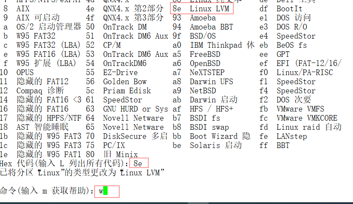
Task: Select the "OPUS" partition type
Action: tap(25, 72)
